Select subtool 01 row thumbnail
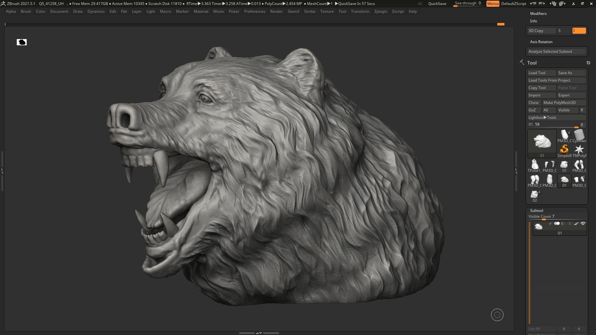The image size is (596, 335). pyautogui.click(x=539, y=227)
